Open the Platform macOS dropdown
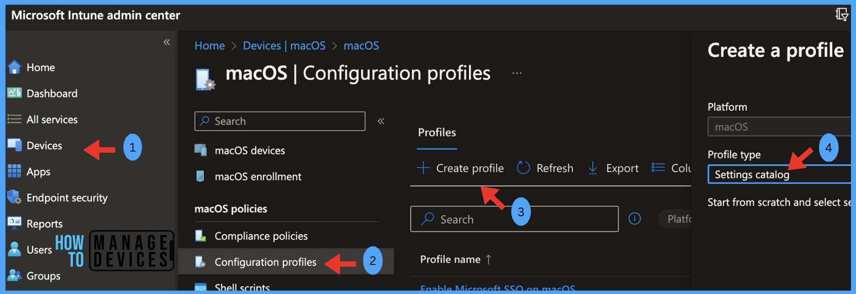Image resolution: width=856 pixels, height=294 pixels. [x=779, y=127]
